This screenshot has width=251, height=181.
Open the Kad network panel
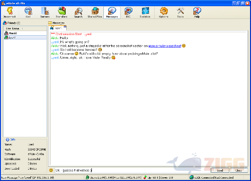28,12
